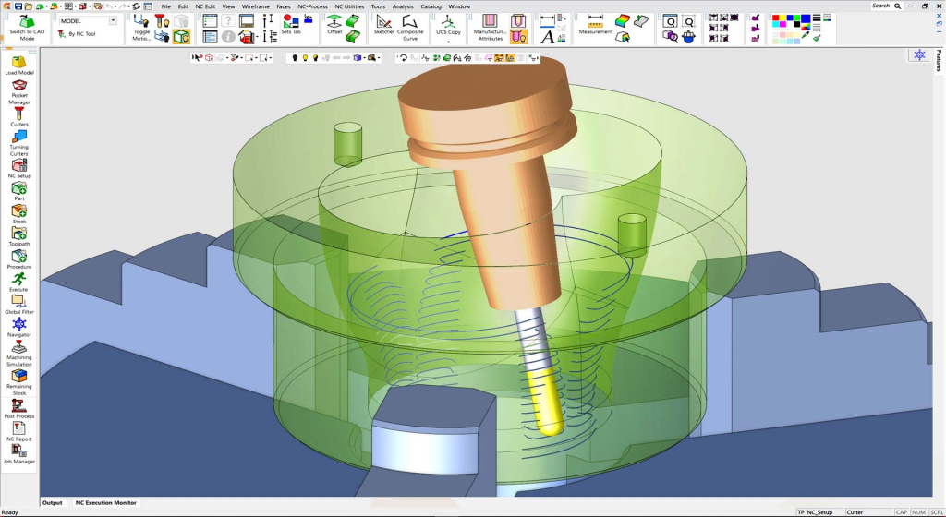Screen dimensions: 946x517
Task: Toggle the black light bulb in the view toolbar
Action: tap(295, 58)
